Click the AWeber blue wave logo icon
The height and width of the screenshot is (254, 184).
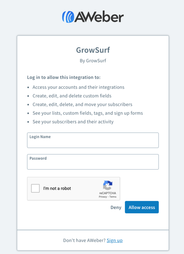[x=68, y=17]
